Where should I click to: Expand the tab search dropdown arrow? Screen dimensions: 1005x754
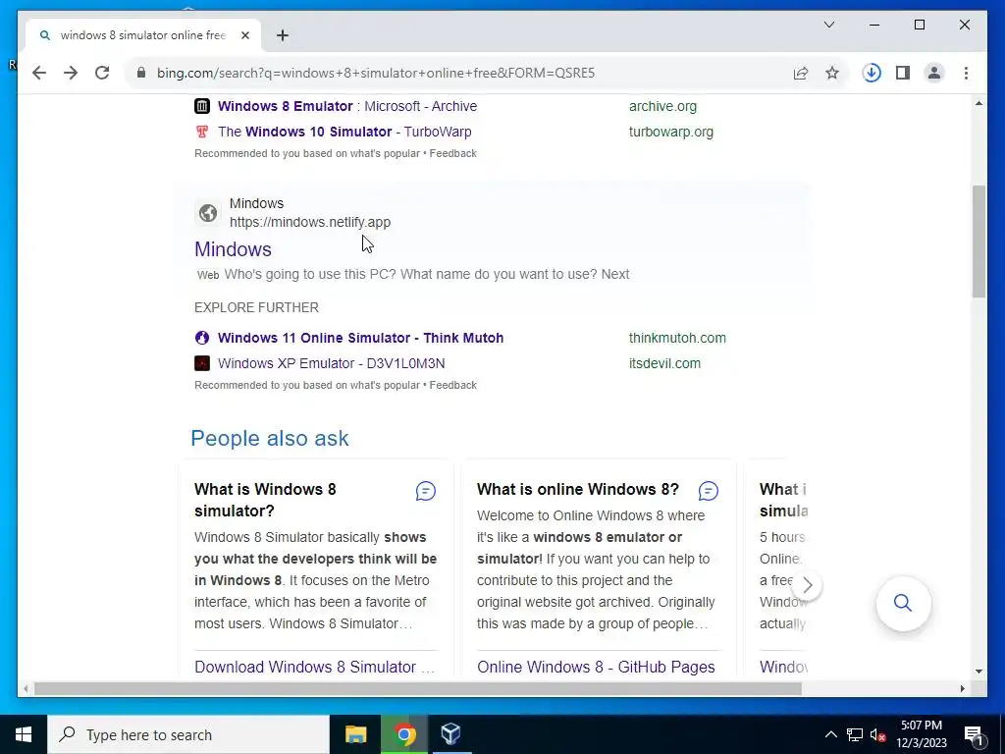[828, 25]
